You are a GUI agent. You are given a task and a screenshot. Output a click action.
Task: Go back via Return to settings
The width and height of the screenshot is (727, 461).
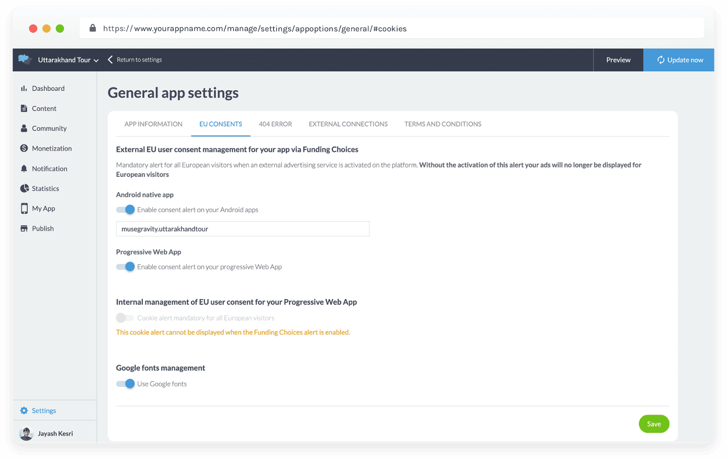pyautogui.click(x=135, y=60)
